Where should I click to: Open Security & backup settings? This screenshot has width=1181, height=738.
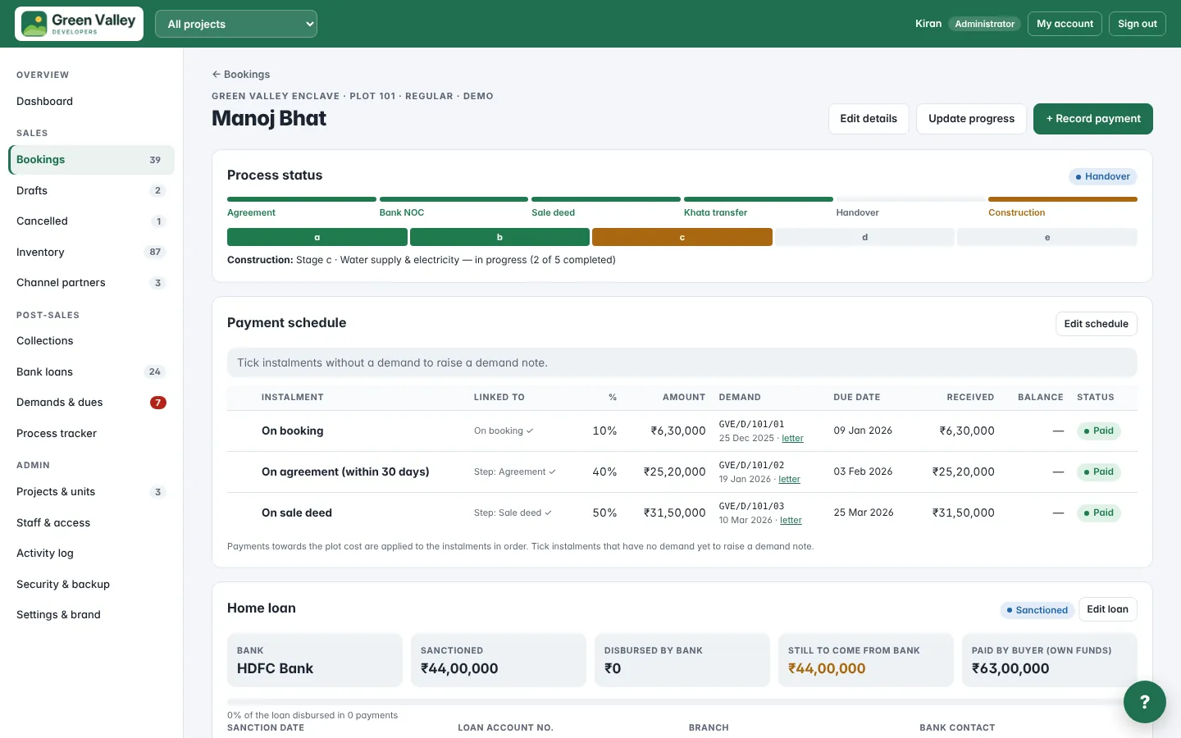pos(91,585)
